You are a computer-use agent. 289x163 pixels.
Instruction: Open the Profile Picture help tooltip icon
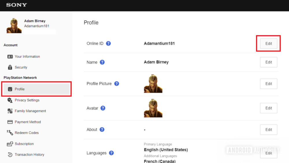[116, 84]
